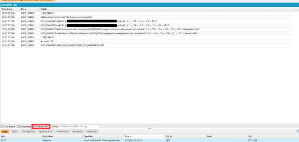Click the log filter text field
The height and width of the screenshot is (142, 299).
coord(79,126)
